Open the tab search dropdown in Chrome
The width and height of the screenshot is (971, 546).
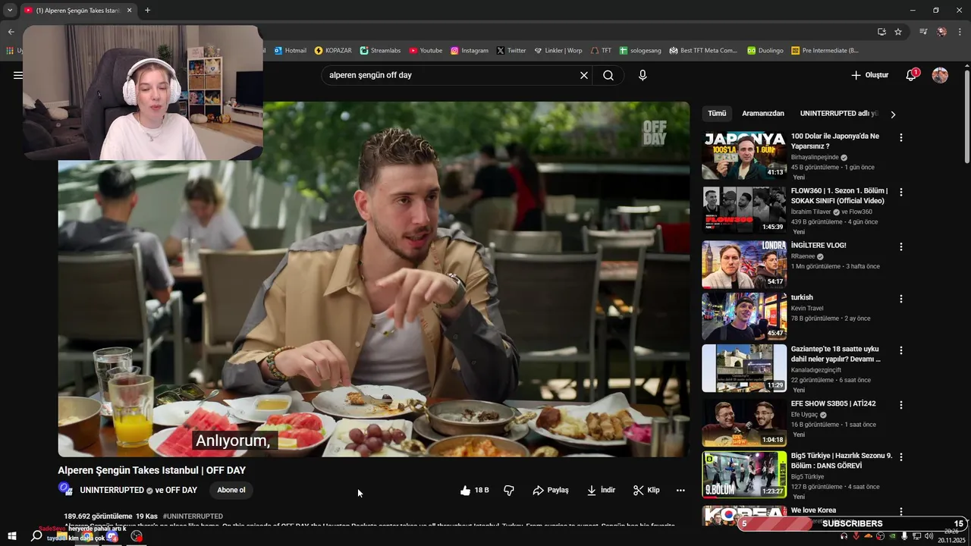coord(10,11)
